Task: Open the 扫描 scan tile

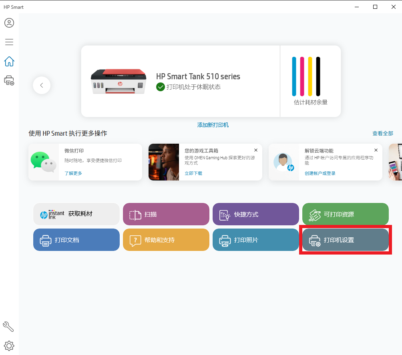Action: click(166, 214)
